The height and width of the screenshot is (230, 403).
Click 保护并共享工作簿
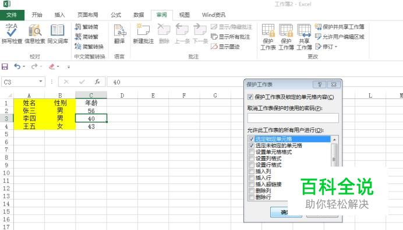[340, 27]
